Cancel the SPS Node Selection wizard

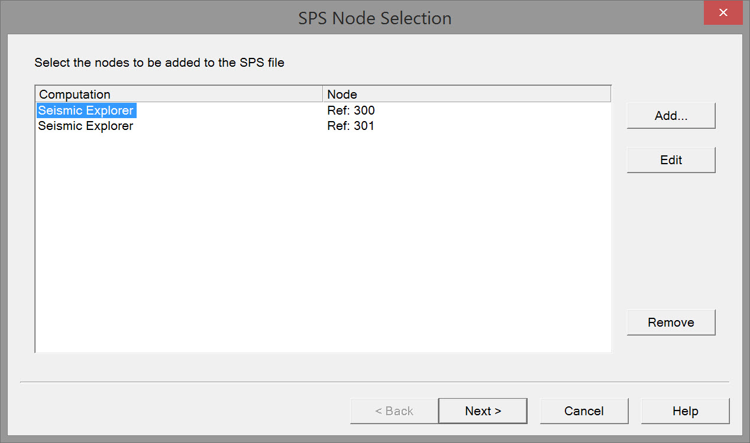584,411
